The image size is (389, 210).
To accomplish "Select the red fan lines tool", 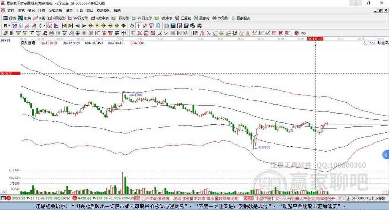I will tap(140, 33).
